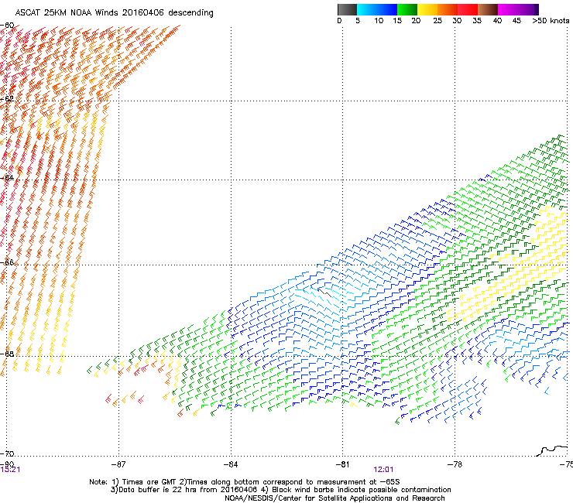Click the black contaminated wind barb
The width and height of the screenshot is (573, 503).
click(x=324, y=293)
